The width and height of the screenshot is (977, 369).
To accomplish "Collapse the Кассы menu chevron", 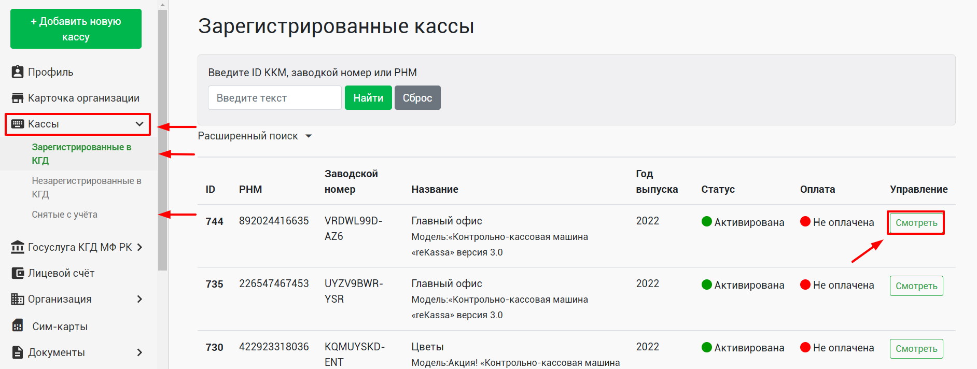I will point(139,124).
